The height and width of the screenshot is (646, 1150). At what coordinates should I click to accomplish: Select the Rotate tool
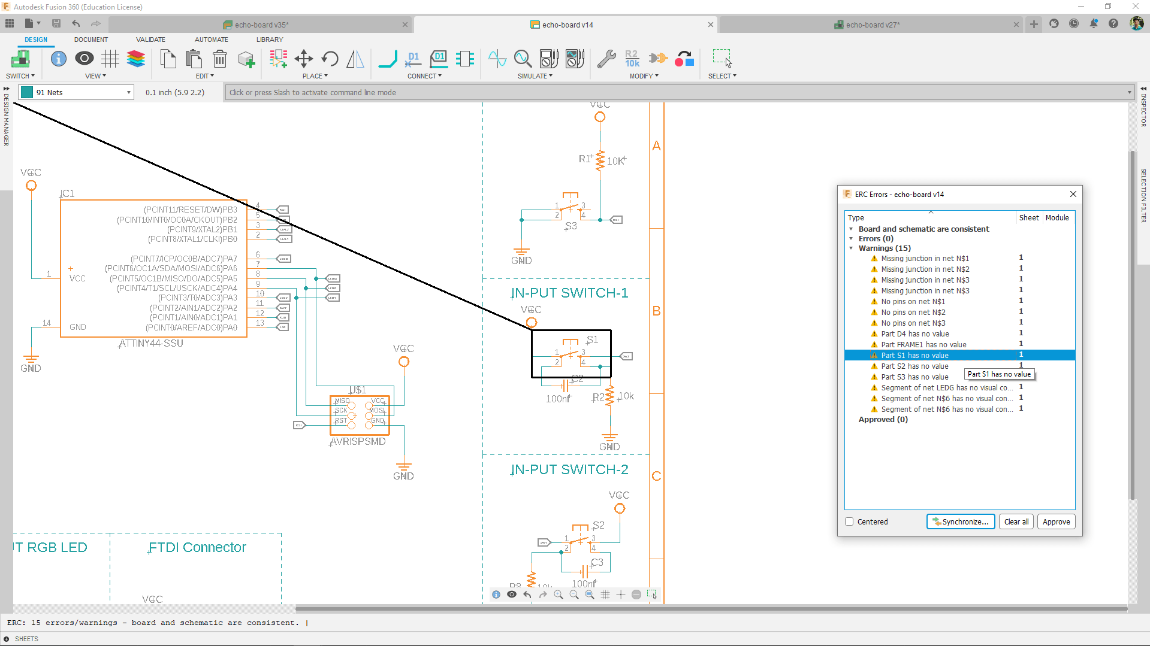(330, 59)
